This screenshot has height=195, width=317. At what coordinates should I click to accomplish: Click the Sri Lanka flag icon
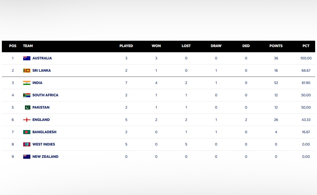click(27, 71)
